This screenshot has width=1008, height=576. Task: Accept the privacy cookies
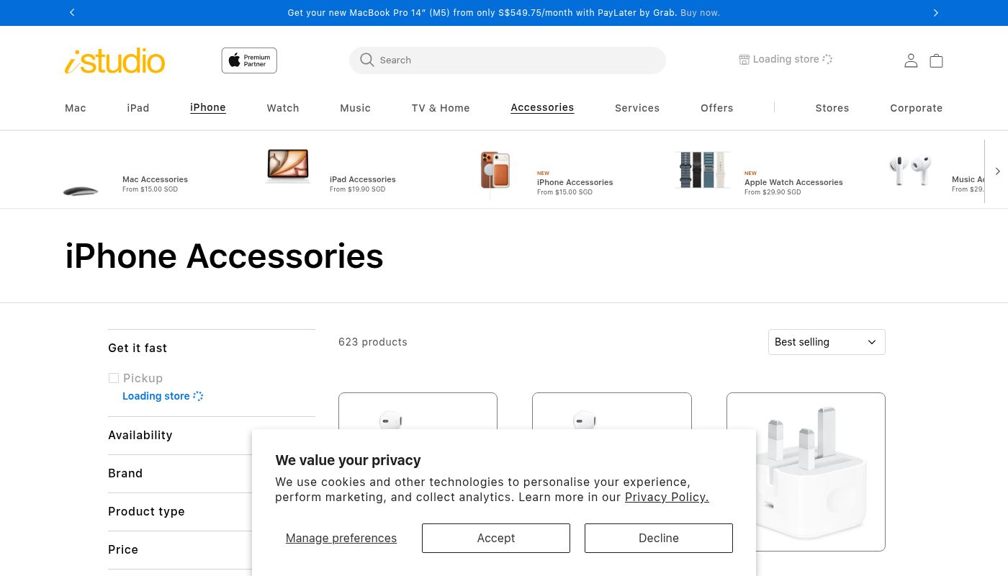click(x=495, y=538)
